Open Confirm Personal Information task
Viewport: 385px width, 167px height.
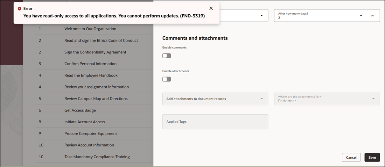[x=90, y=64]
